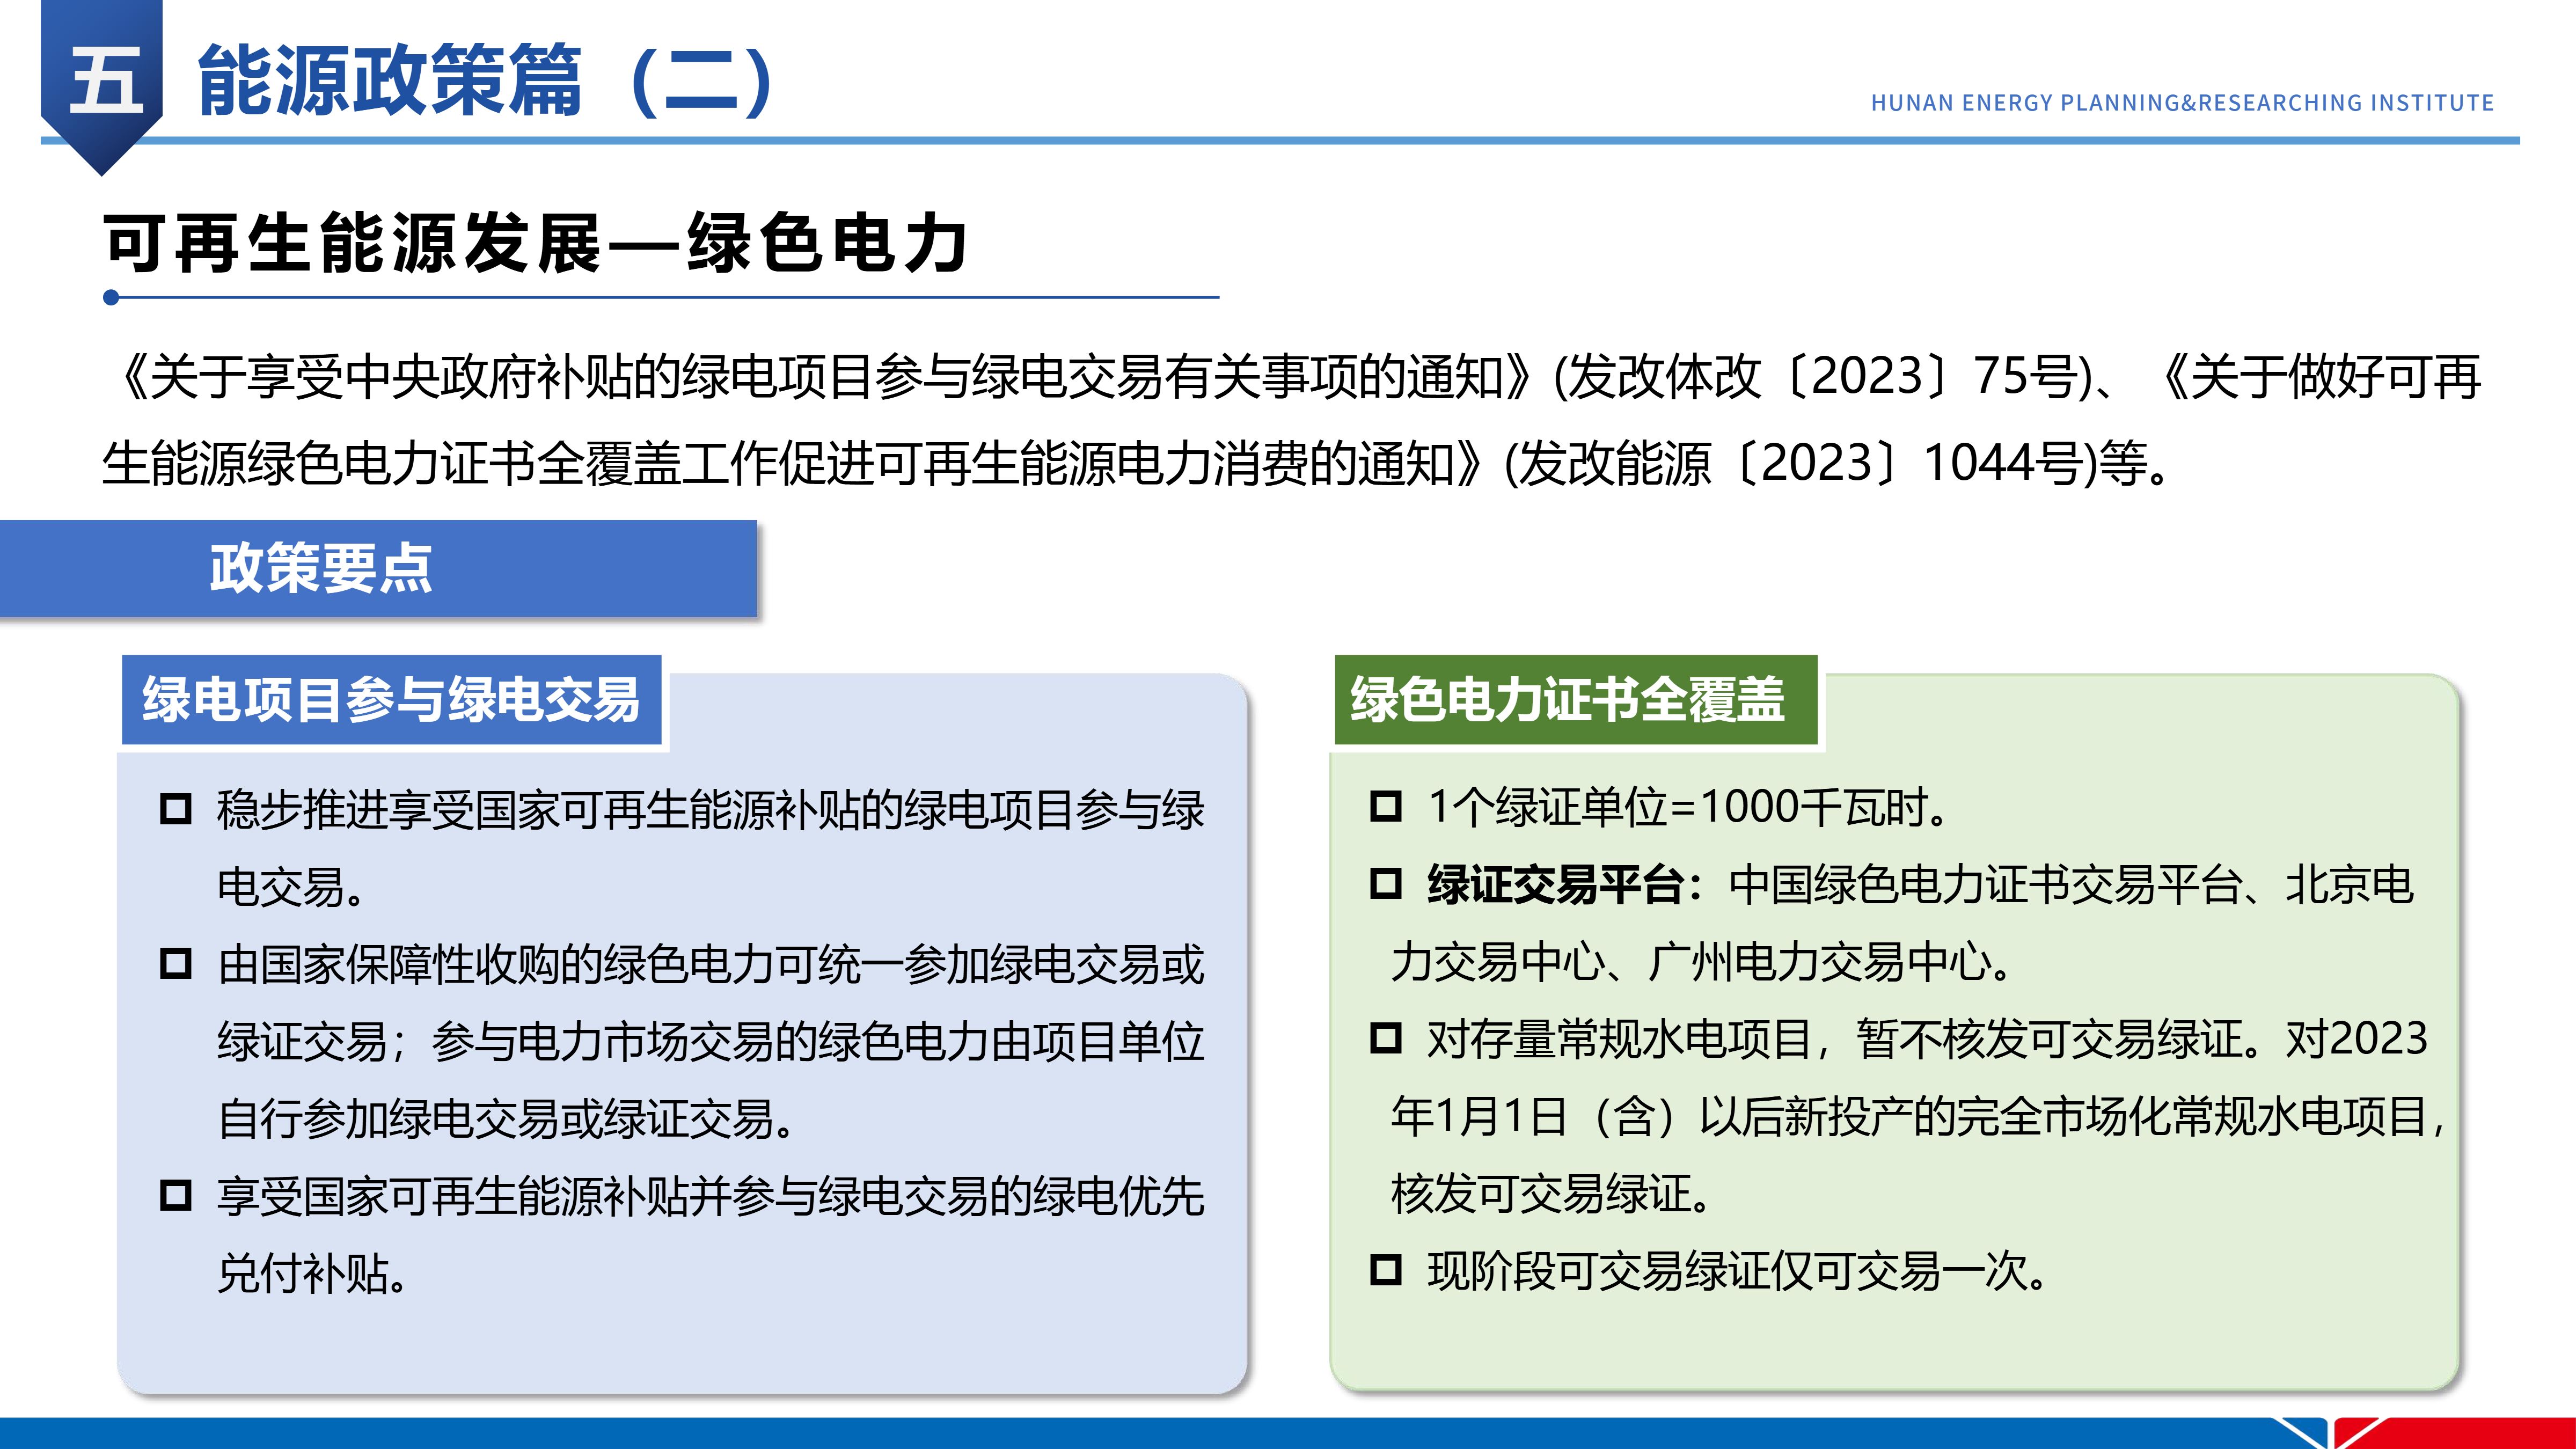This screenshot has width=2576, height=1449.
Task: Select the blue label '绿电项目参与绿电交易'
Action: click(391, 699)
